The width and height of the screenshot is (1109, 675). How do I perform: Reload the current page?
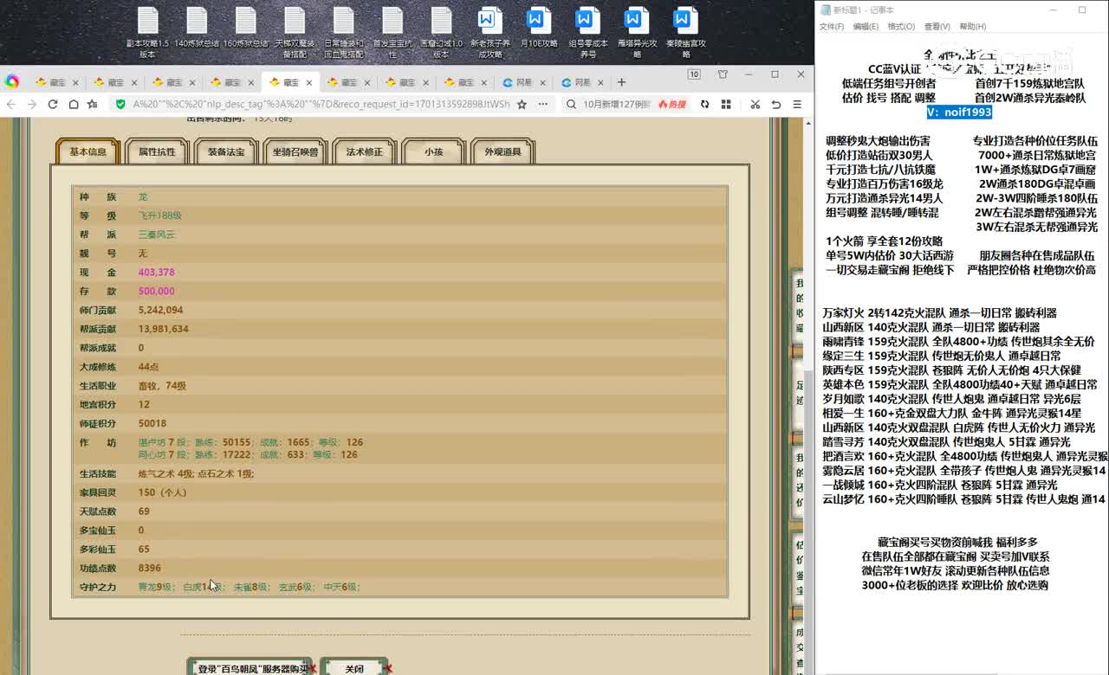coord(53,104)
